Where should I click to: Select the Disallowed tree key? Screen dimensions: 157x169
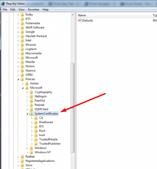coord(46,122)
